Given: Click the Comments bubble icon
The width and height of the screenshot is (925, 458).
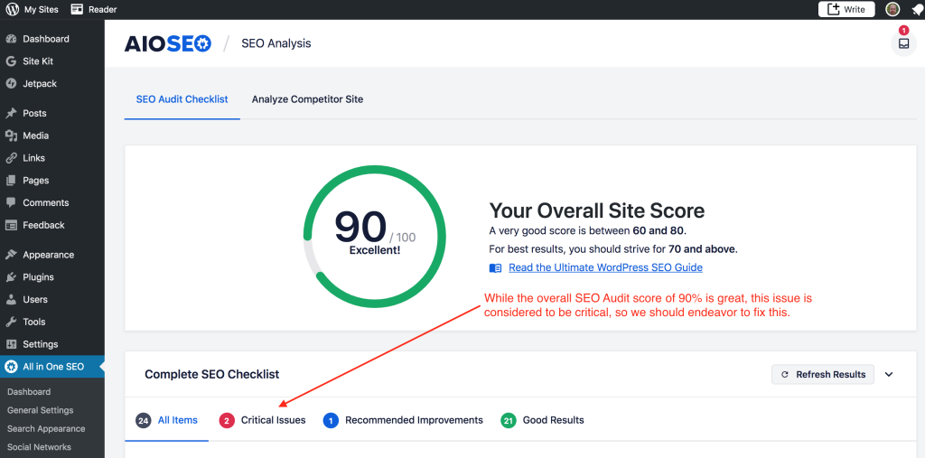Looking at the screenshot, I should click(11, 202).
